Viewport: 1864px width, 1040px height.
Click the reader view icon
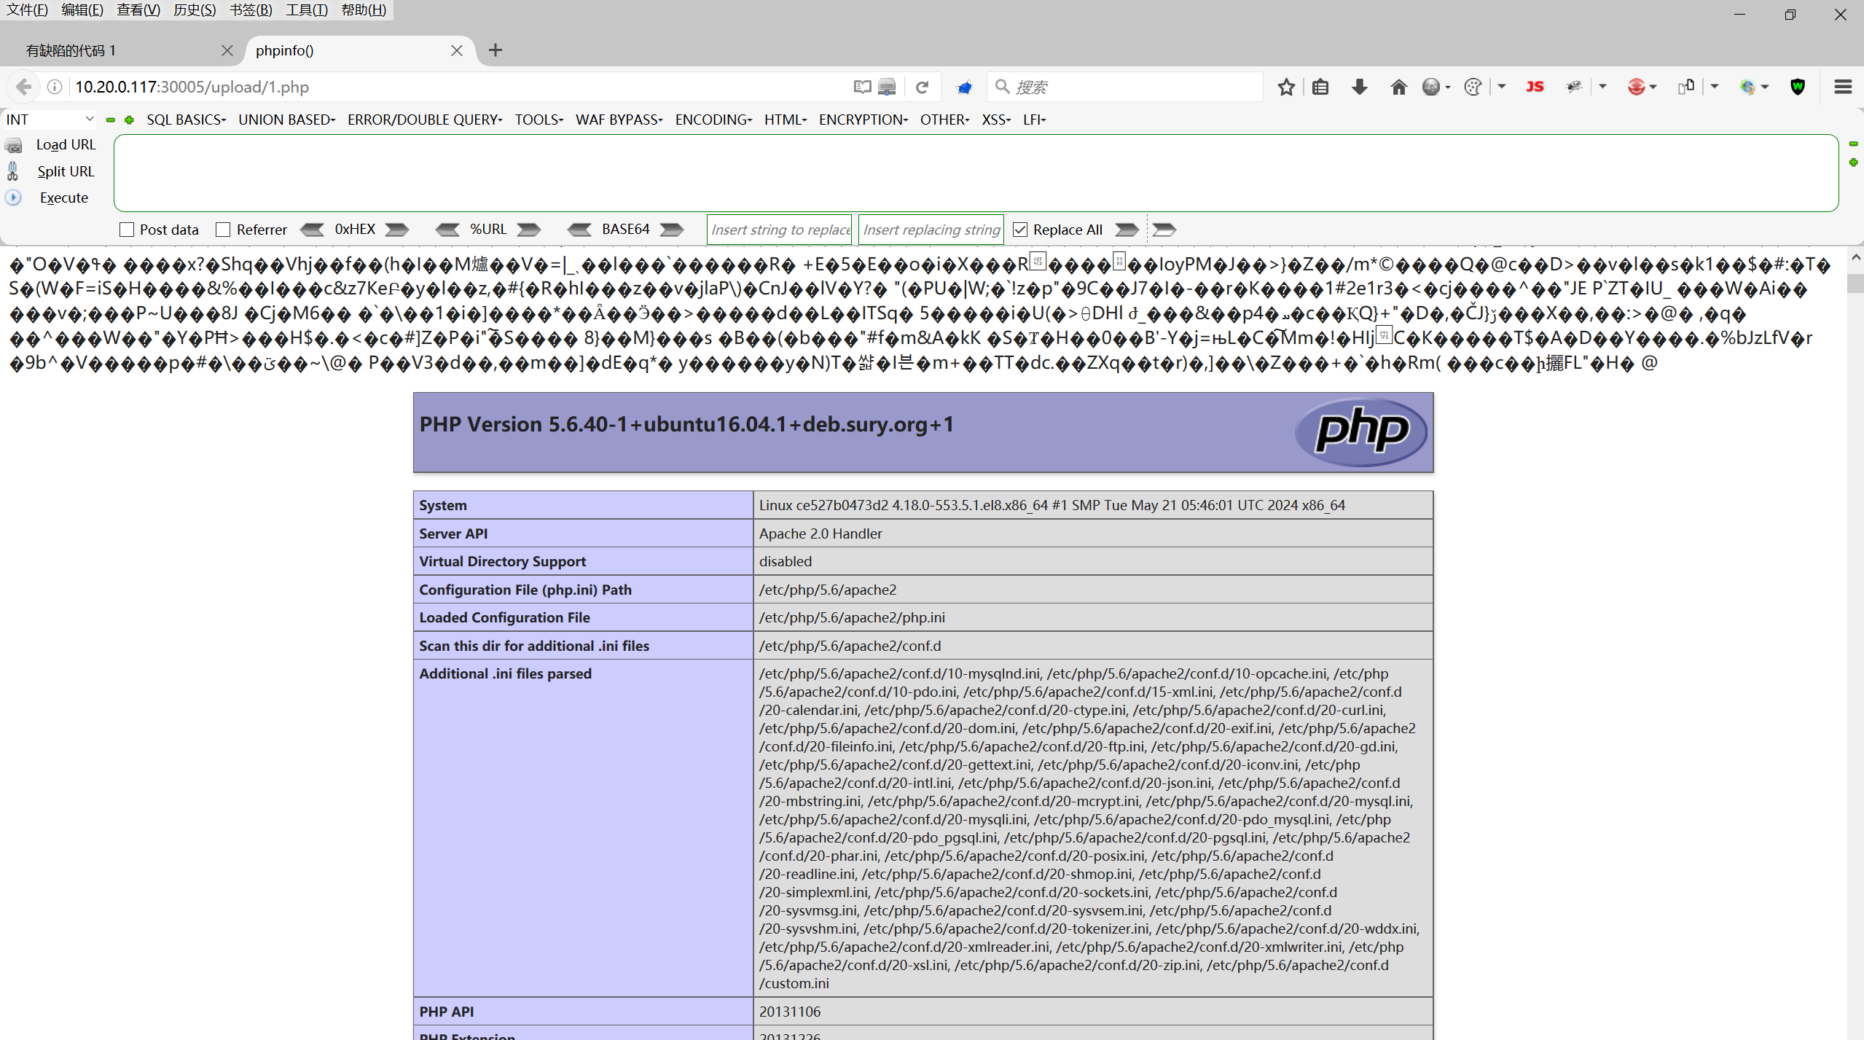(862, 87)
